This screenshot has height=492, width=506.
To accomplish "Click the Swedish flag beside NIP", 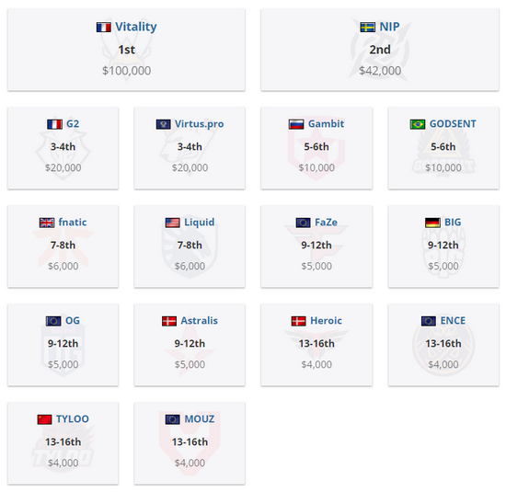I will (x=368, y=27).
